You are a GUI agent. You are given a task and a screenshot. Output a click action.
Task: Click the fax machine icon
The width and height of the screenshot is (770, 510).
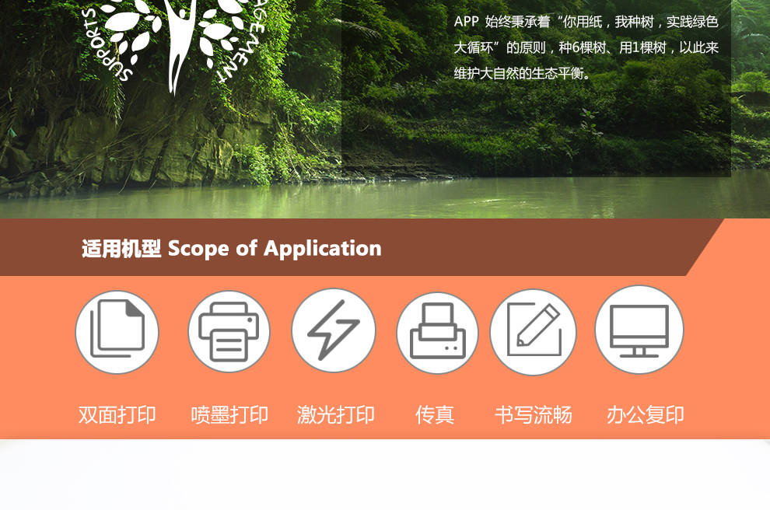click(x=437, y=333)
